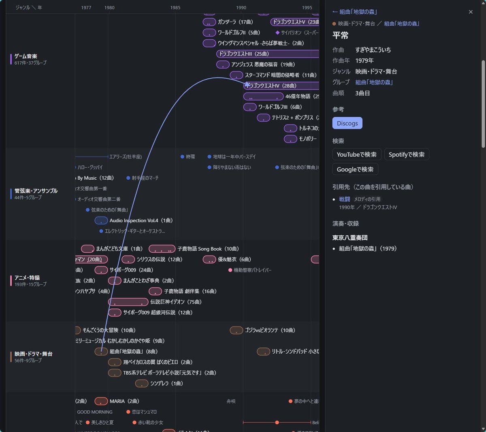Select the ドラゴンクエストV group bar
This screenshot has height=432, width=486.
(295, 22)
